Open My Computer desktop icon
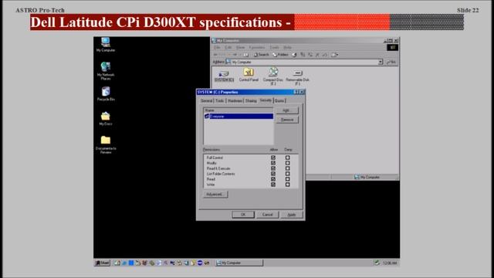This screenshot has height=278, width=494. click(x=106, y=45)
